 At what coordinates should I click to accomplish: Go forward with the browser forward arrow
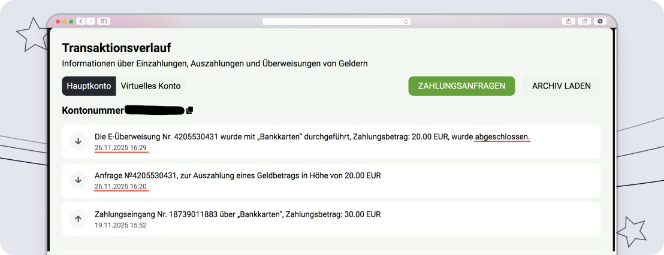click(90, 21)
